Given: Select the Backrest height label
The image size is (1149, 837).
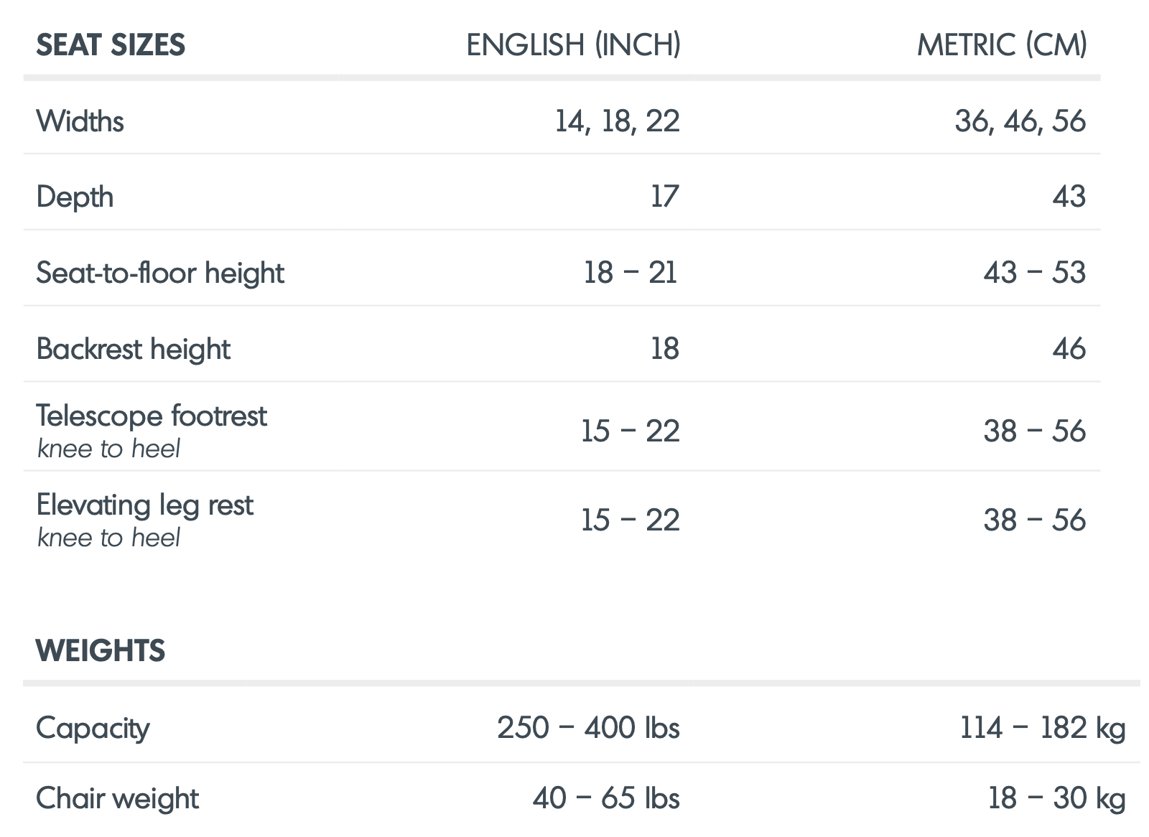Looking at the screenshot, I should click(133, 349).
